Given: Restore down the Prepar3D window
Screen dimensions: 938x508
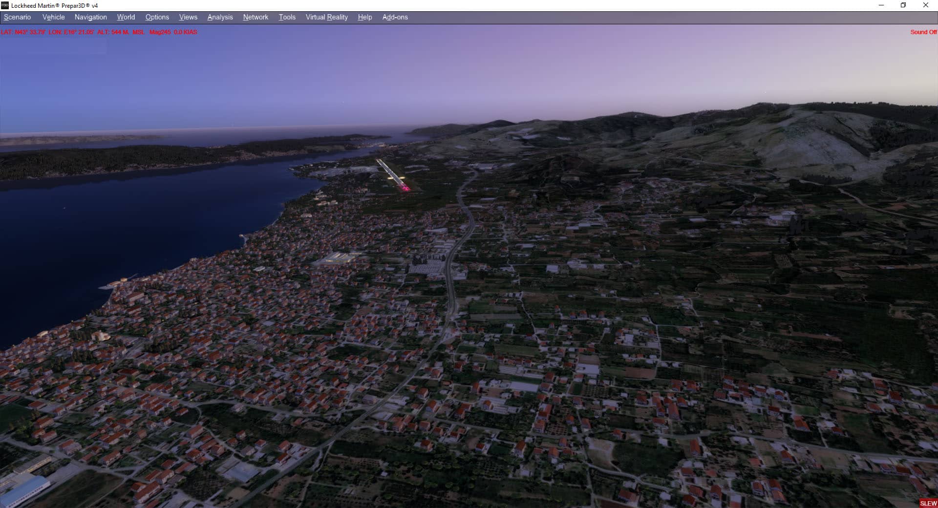Looking at the screenshot, I should tap(903, 5).
